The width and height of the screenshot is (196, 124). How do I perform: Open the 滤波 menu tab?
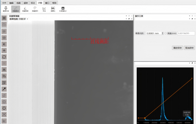[25, 3]
